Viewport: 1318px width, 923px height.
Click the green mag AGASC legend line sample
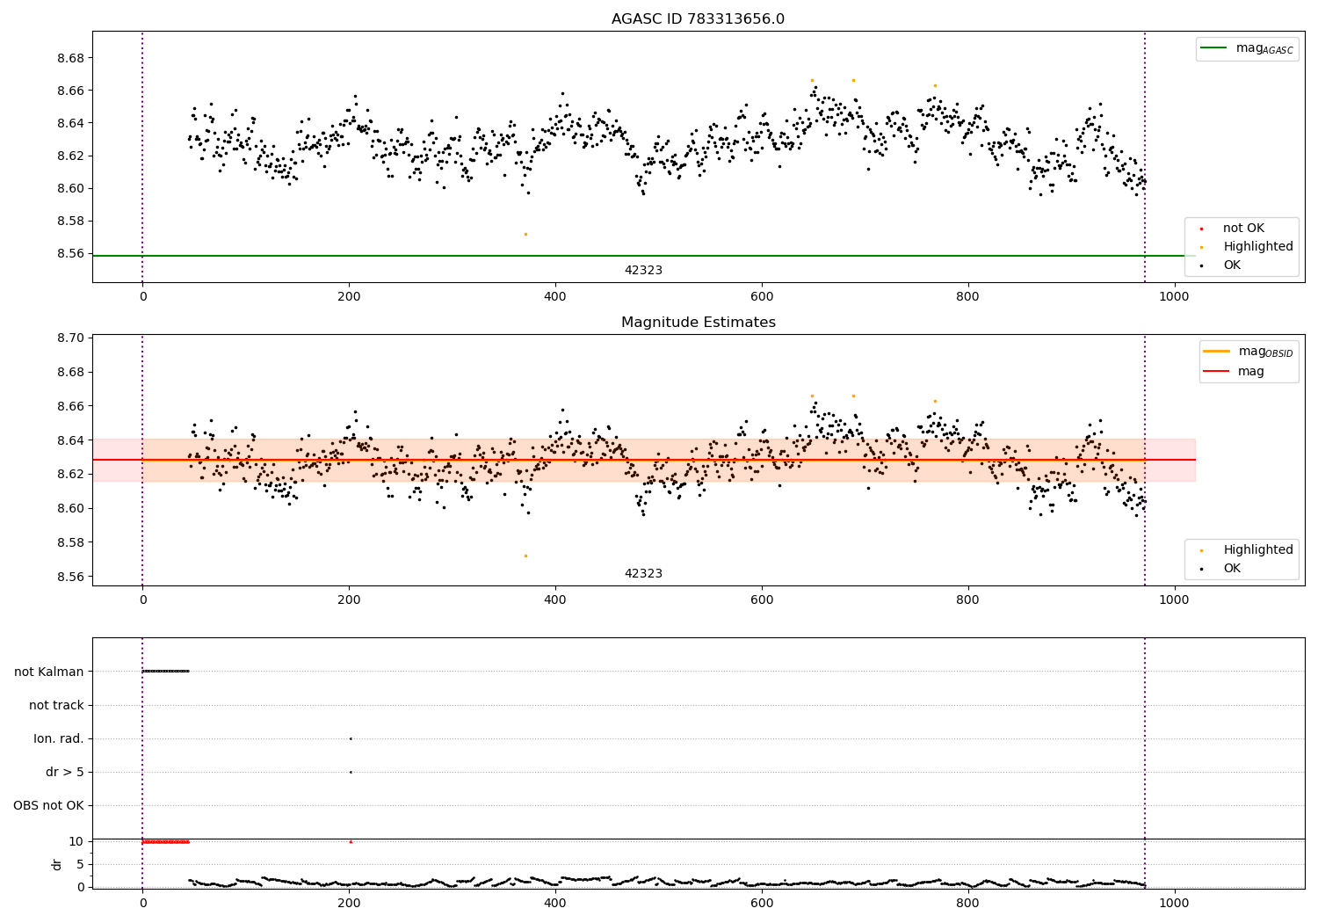[x=1213, y=48]
